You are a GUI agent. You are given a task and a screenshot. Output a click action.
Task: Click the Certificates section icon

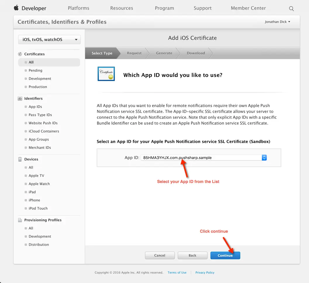tap(20, 54)
